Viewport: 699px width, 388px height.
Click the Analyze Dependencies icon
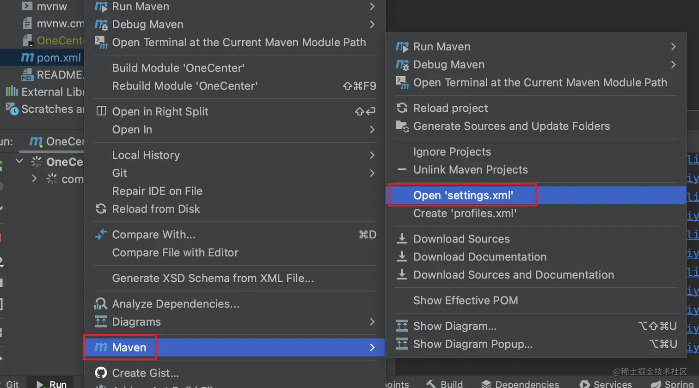point(101,303)
